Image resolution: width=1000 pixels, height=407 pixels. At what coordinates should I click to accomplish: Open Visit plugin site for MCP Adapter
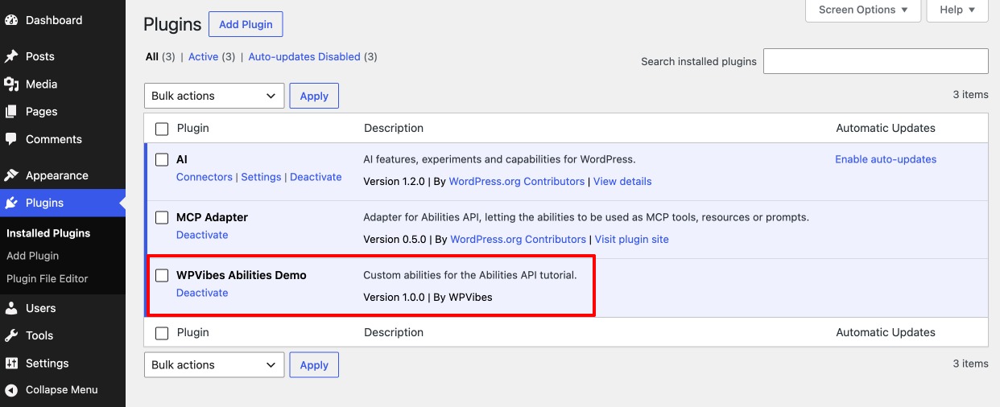pos(632,239)
